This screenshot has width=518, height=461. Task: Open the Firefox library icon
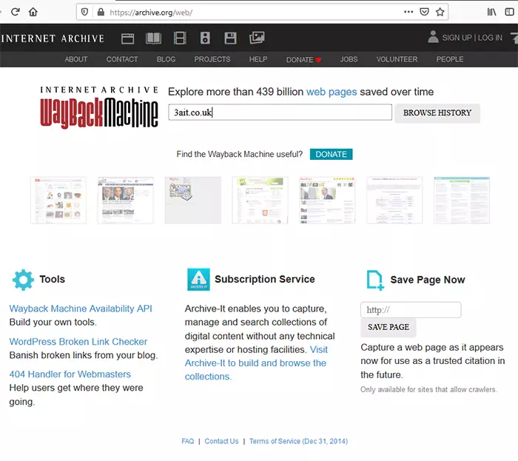[x=491, y=13]
